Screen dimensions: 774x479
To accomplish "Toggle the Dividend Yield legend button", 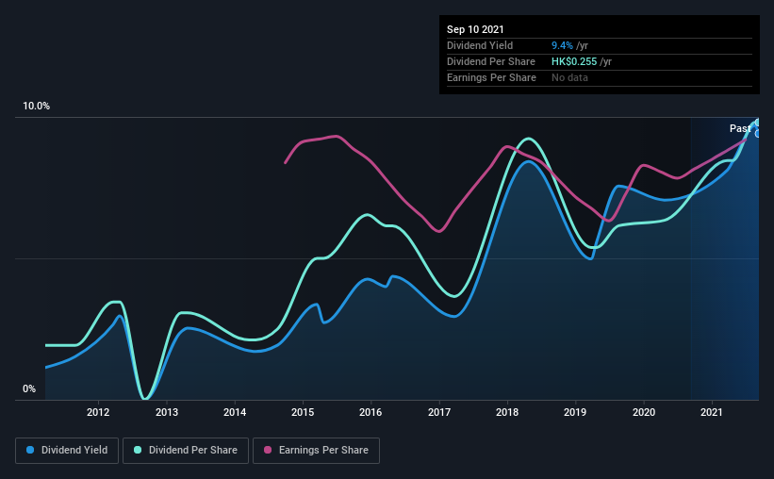I will click(x=67, y=451).
